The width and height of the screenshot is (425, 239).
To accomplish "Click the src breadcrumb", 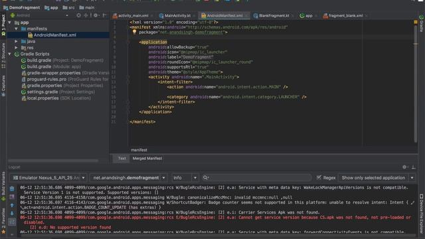I will (68, 7).
